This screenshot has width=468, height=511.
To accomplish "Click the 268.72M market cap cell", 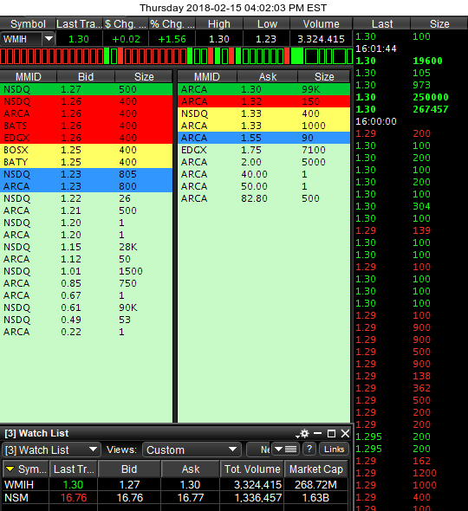I will tap(315, 485).
